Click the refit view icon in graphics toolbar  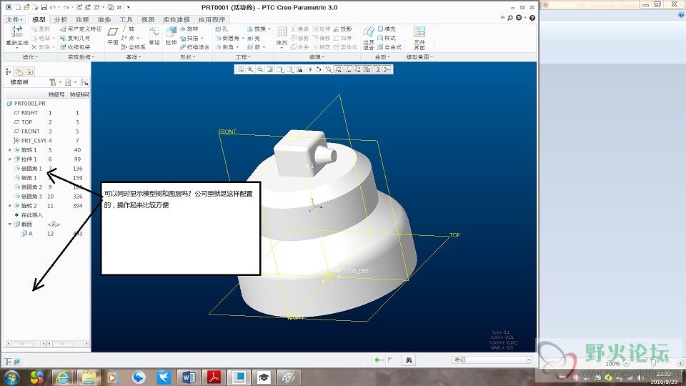[241, 69]
